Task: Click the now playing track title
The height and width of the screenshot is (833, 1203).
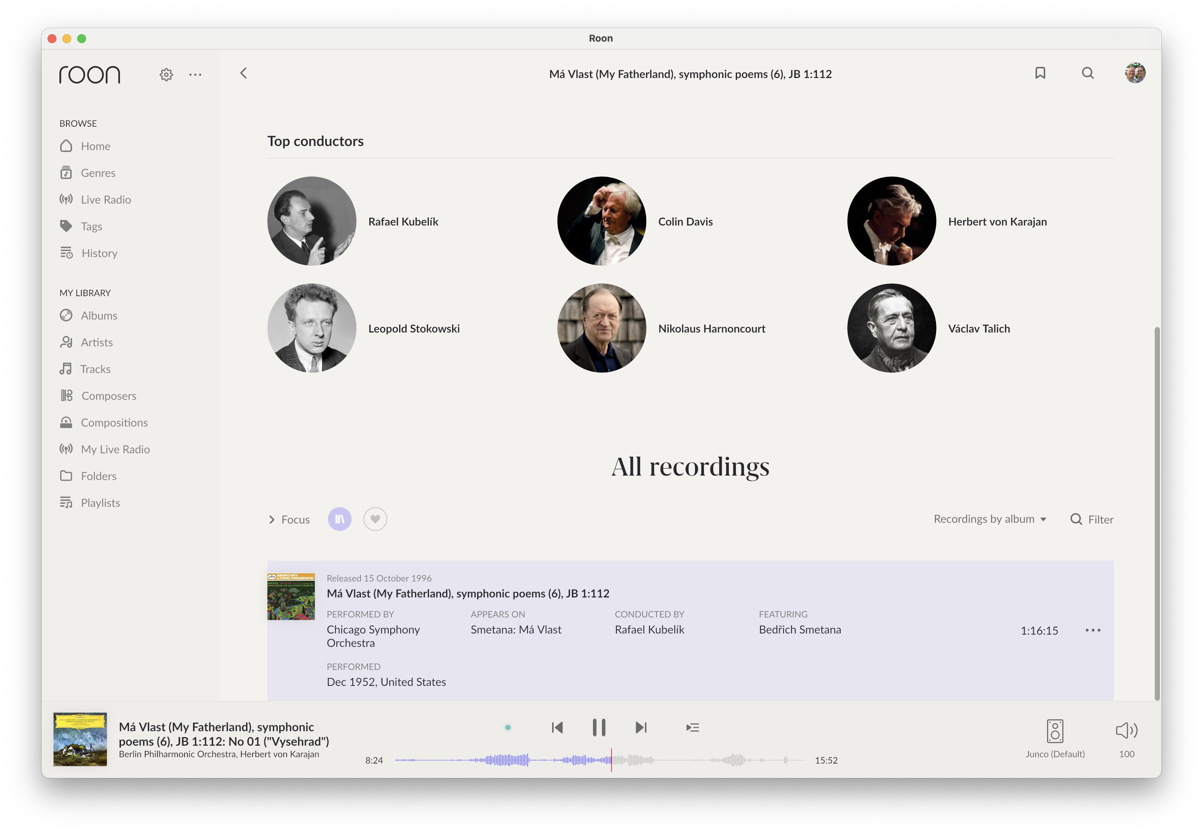Action: click(224, 734)
